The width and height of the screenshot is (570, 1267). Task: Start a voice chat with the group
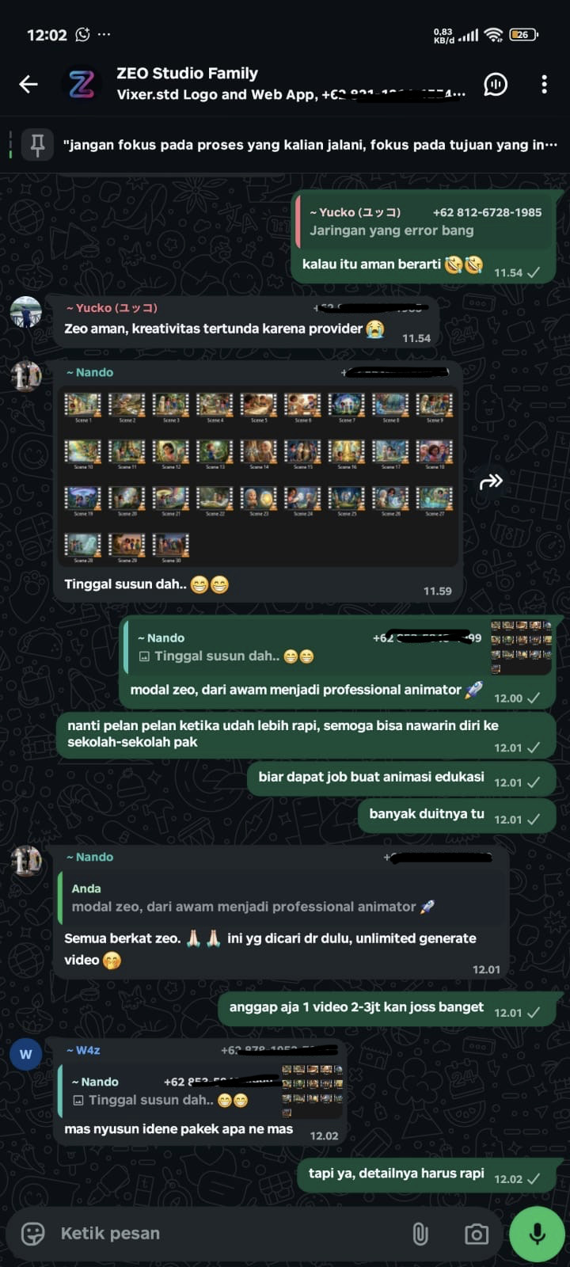496,84
